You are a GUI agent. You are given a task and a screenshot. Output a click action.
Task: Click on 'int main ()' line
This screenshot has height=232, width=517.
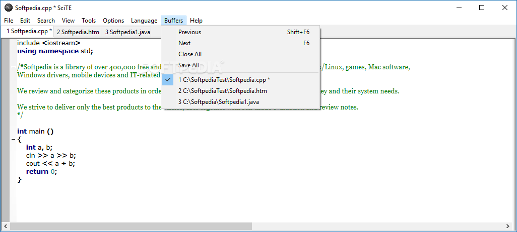point(35,132)
